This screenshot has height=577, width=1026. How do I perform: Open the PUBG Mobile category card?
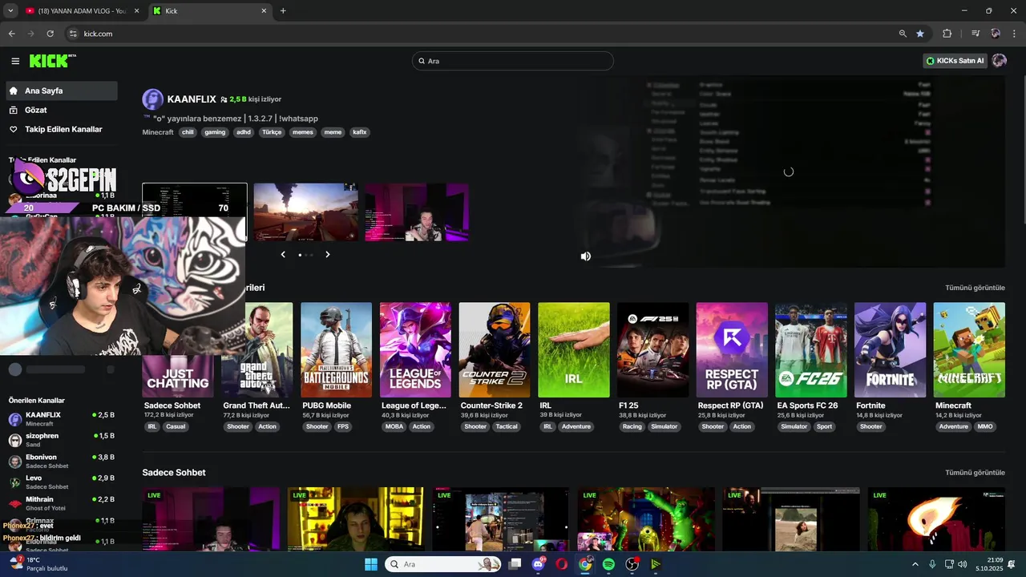click(x=336, y=349)
